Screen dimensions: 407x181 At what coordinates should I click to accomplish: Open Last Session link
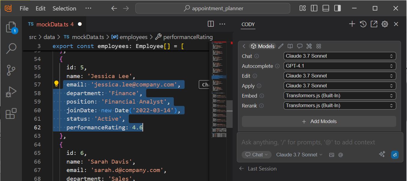(262, 169)
